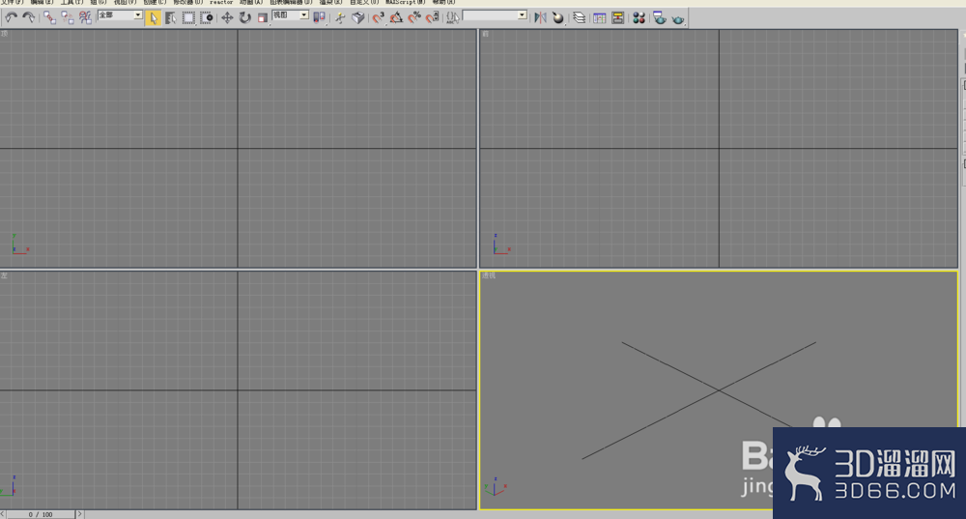Open the Schematic View icon
The image size is (966, 519).
(x=617, y=17)
